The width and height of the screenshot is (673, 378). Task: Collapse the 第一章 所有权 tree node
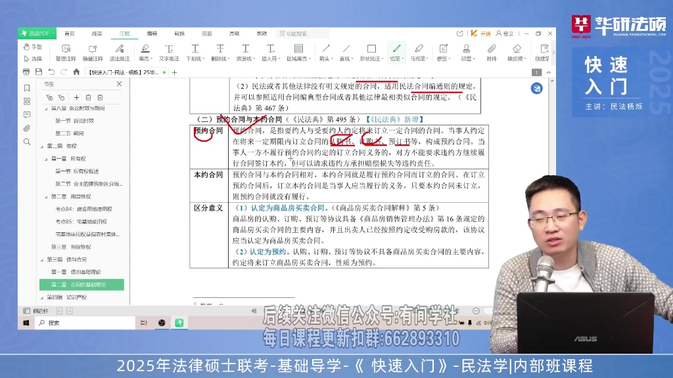(x=46, y=159)
